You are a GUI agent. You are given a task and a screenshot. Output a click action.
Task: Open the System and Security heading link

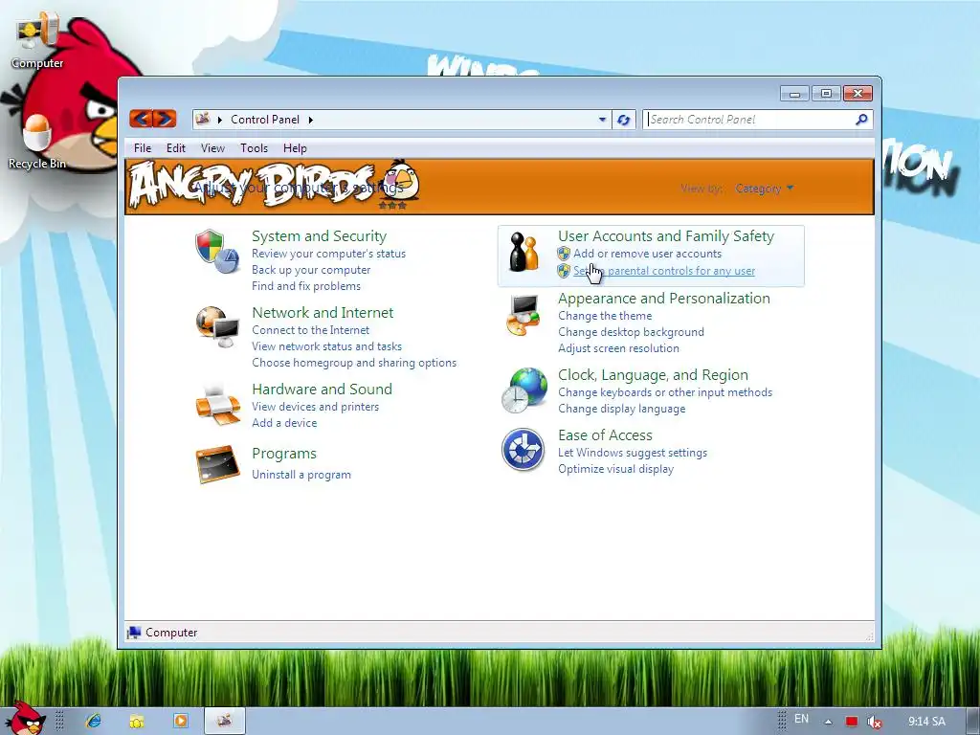319,236
